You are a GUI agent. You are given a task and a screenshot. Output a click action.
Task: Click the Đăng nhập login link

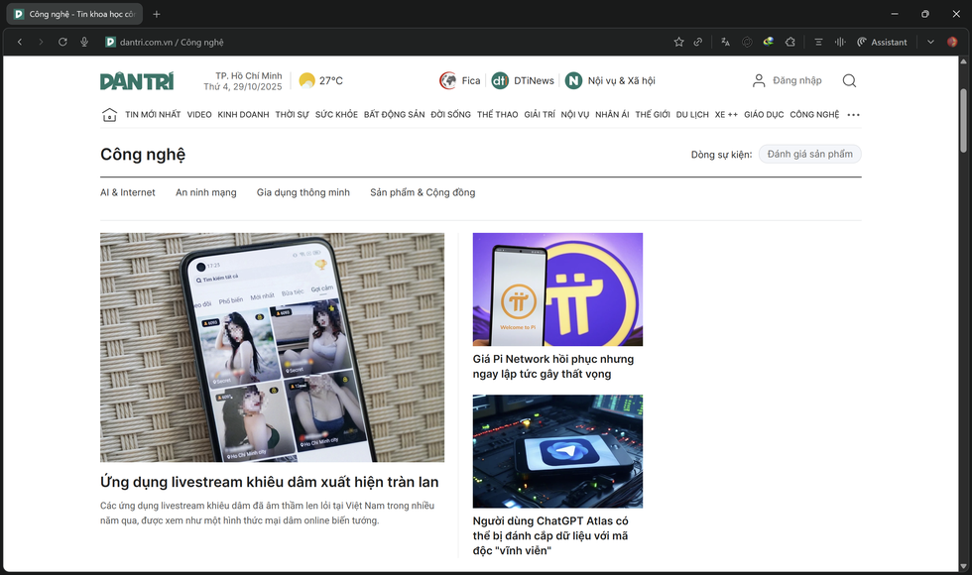[x=787, y=80]
